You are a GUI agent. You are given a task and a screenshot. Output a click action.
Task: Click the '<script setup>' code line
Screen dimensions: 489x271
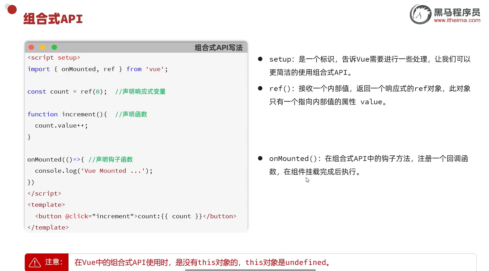pos(54,58)
